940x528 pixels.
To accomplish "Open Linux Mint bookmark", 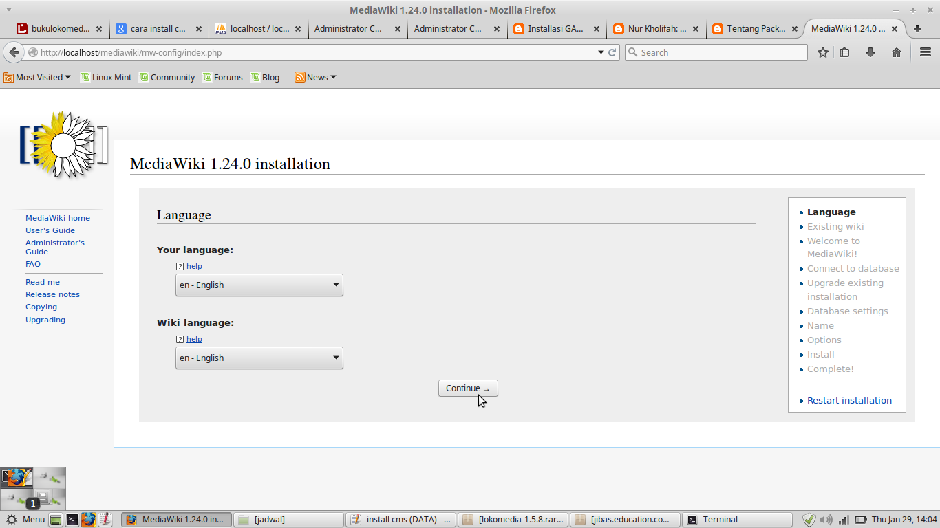I will click(106, 77).
